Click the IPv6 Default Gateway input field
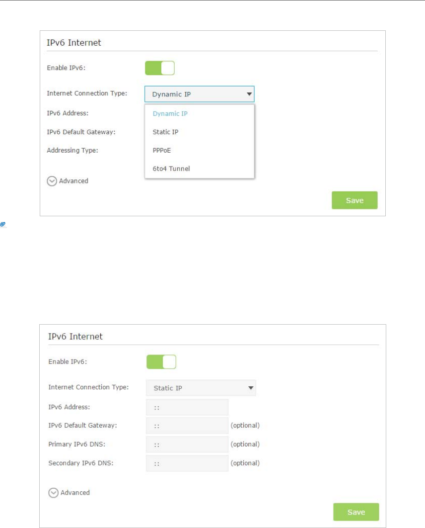This screenshot has height=528, width=425. (187, 426)
